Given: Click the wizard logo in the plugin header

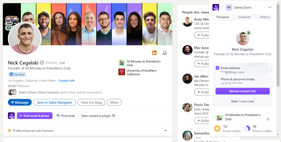Looking at the screenshot, I should click(x=216, y=7).
